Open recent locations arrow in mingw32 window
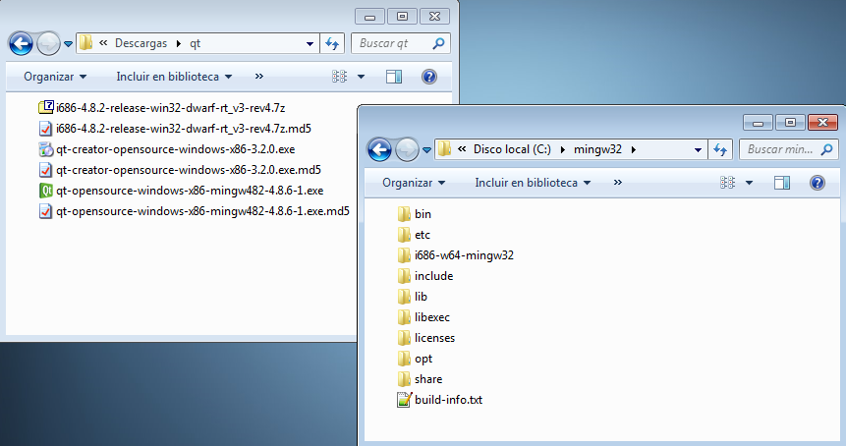The width and height of the screenshot is (846, 446). 426,150
